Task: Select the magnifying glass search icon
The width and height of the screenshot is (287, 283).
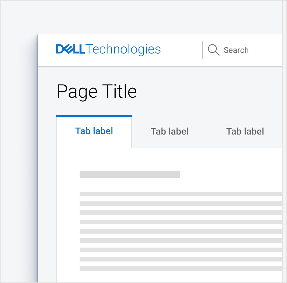Action: point(214,50)
